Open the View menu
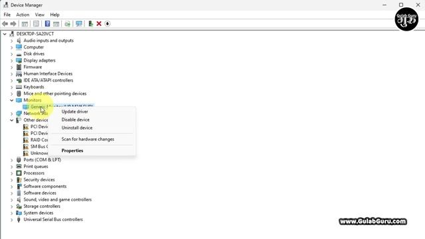This screenshot has width=425, height=239. [x=40, y=15]
